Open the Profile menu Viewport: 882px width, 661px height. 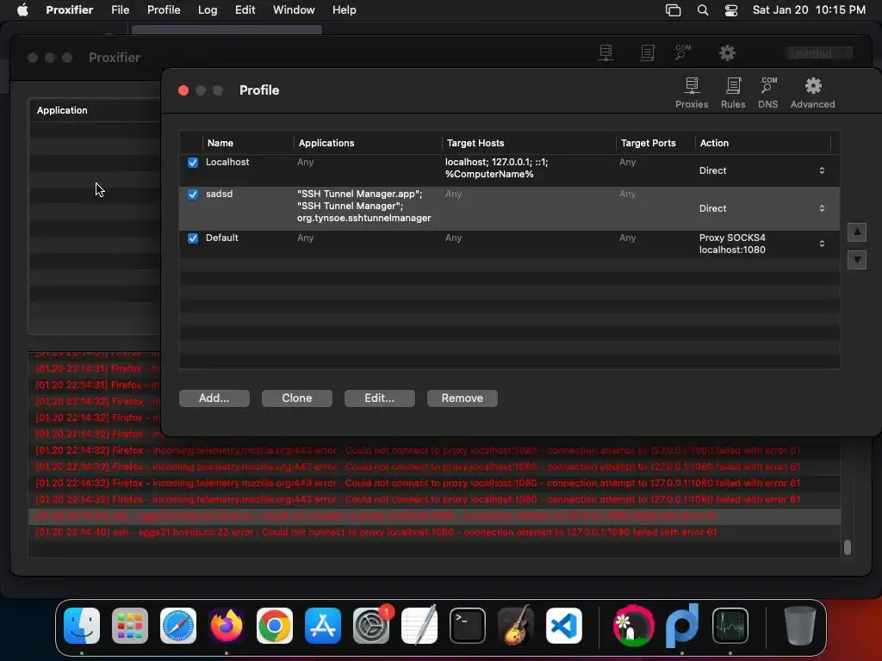coord(164,10)
